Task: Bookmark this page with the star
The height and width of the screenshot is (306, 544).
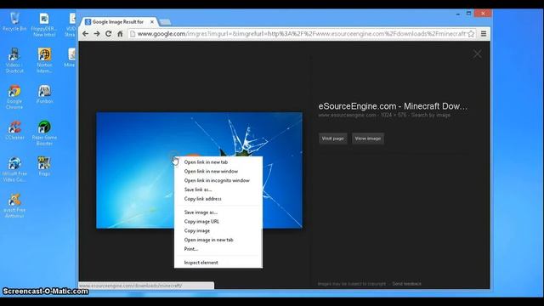Action: [471, 34]
